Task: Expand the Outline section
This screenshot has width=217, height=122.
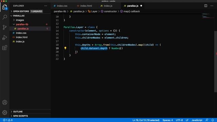Action: pos(18,111)
